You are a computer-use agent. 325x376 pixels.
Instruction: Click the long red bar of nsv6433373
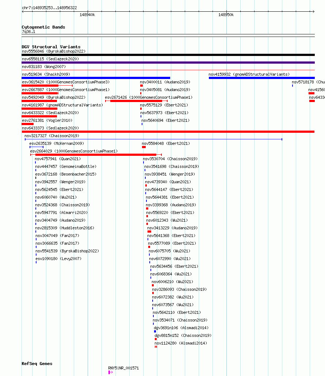click(168, 132)
